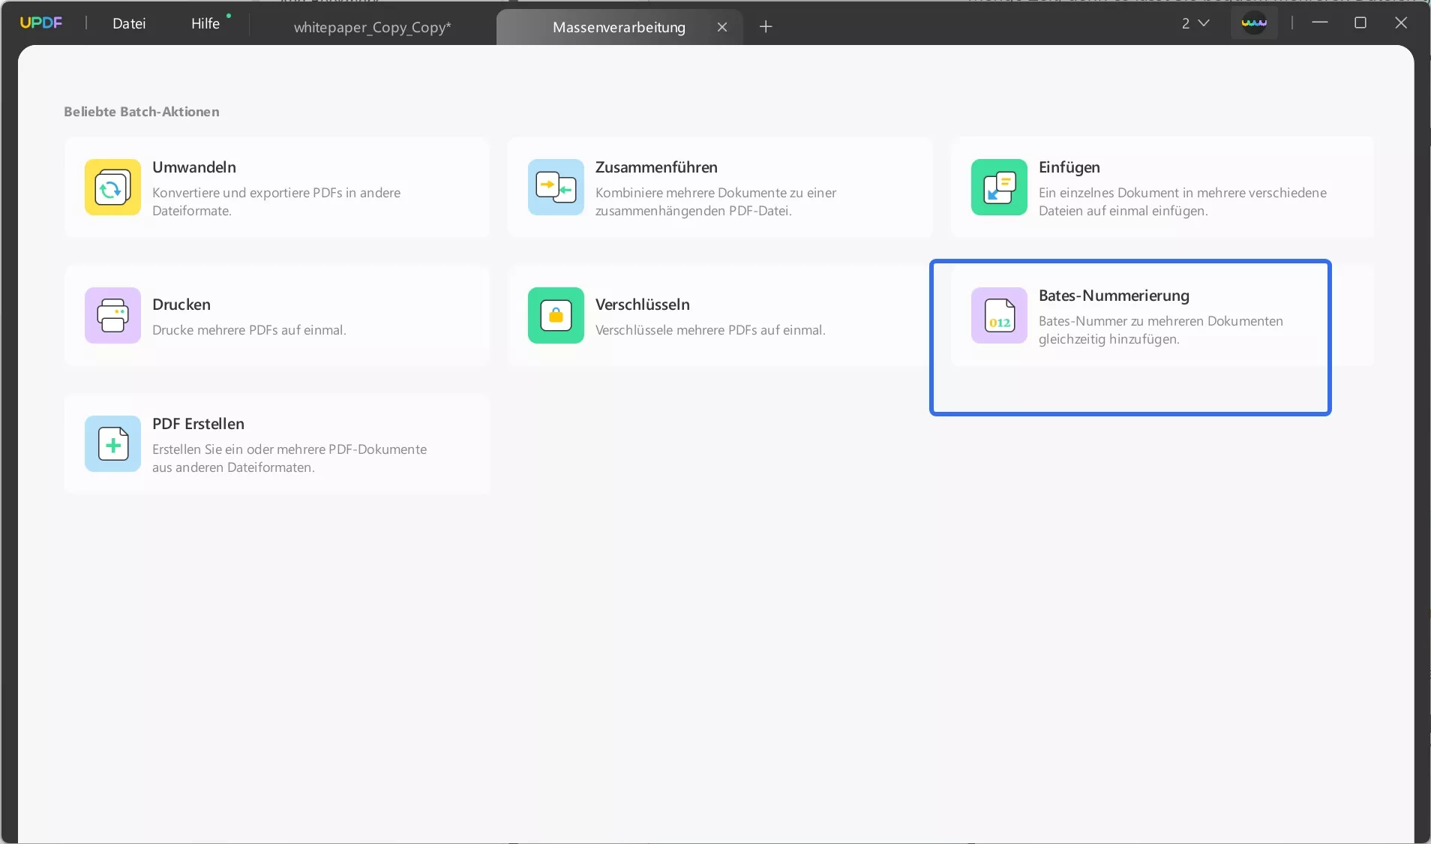Image resolution: width=1431 pixels, height=844 pixels.
Task: Open Verschlüsseln batch action title
Action: [643, 305]
